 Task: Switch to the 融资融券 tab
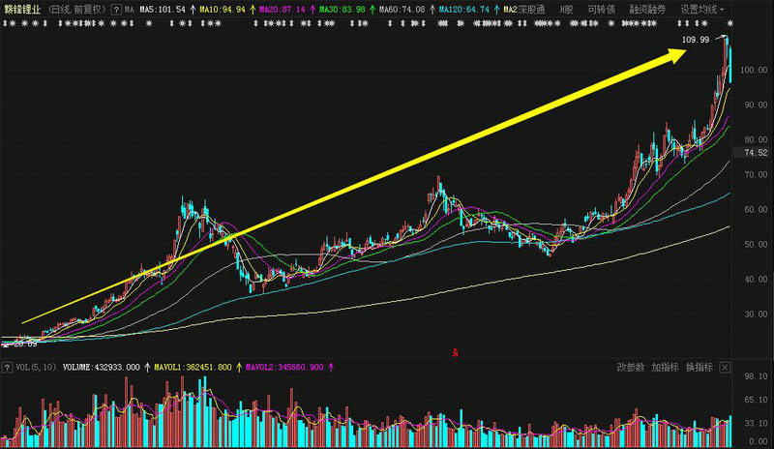(646, 9)
